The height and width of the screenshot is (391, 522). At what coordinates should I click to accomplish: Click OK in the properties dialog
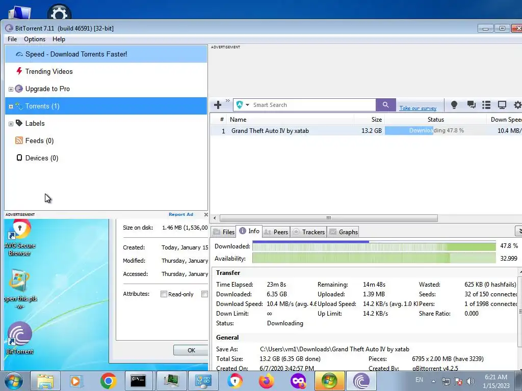click(191, 350)
